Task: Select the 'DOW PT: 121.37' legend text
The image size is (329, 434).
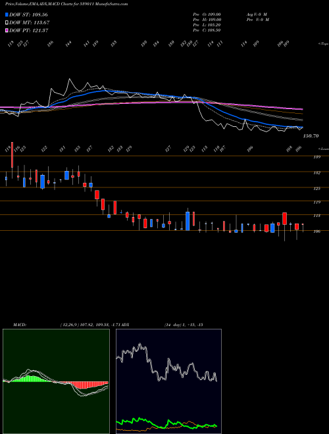Action: pyautogui.click(x=29, y=30)
